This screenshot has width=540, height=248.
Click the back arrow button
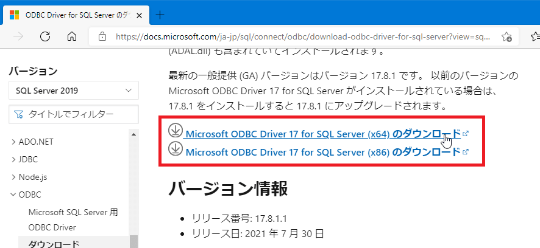[18, 36]
